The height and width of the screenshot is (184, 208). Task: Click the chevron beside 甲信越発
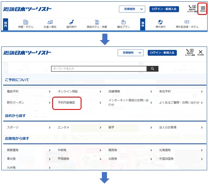pos(100,159)
